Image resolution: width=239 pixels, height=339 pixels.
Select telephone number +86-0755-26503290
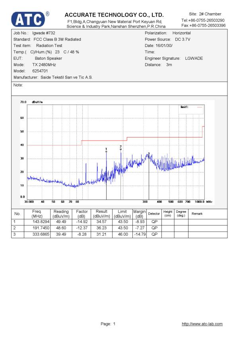click(206, 20)
